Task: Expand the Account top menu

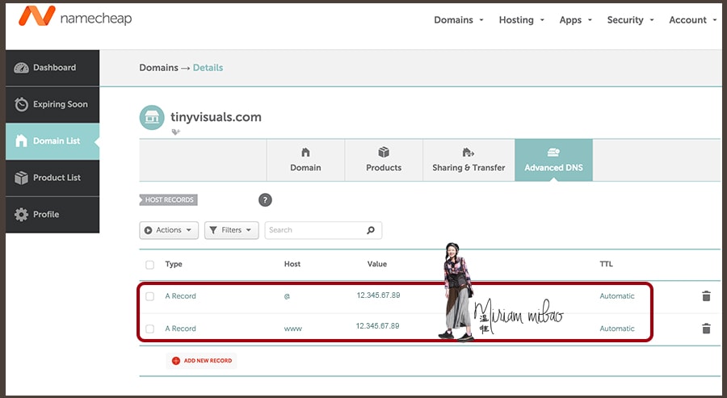Action: 693,20
